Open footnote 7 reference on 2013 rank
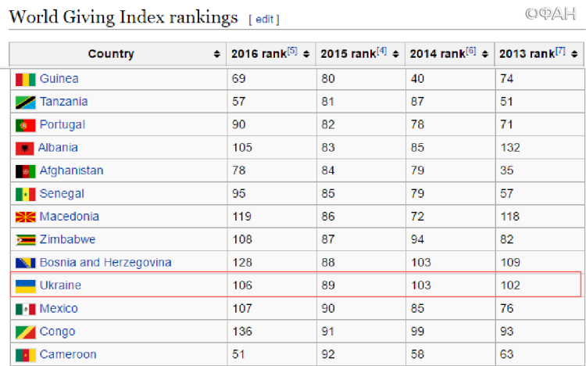 [560, 52]
